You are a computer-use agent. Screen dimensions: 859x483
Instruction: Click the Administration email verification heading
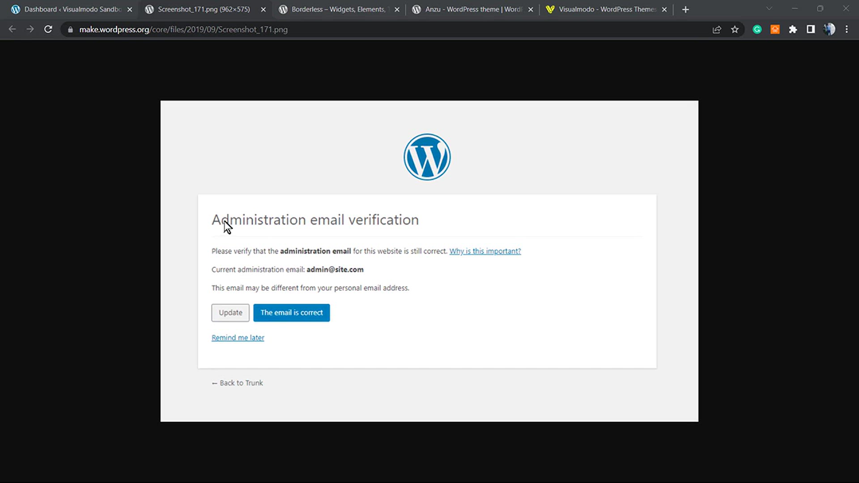[315, 220]
